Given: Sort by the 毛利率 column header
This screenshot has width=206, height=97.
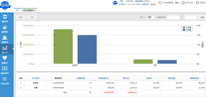Looking at the screenshot, I should point(149,78).
